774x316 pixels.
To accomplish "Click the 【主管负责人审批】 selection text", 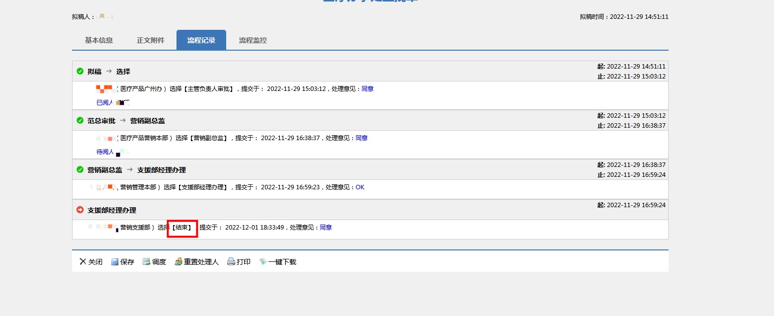I will tap(209, 89).
